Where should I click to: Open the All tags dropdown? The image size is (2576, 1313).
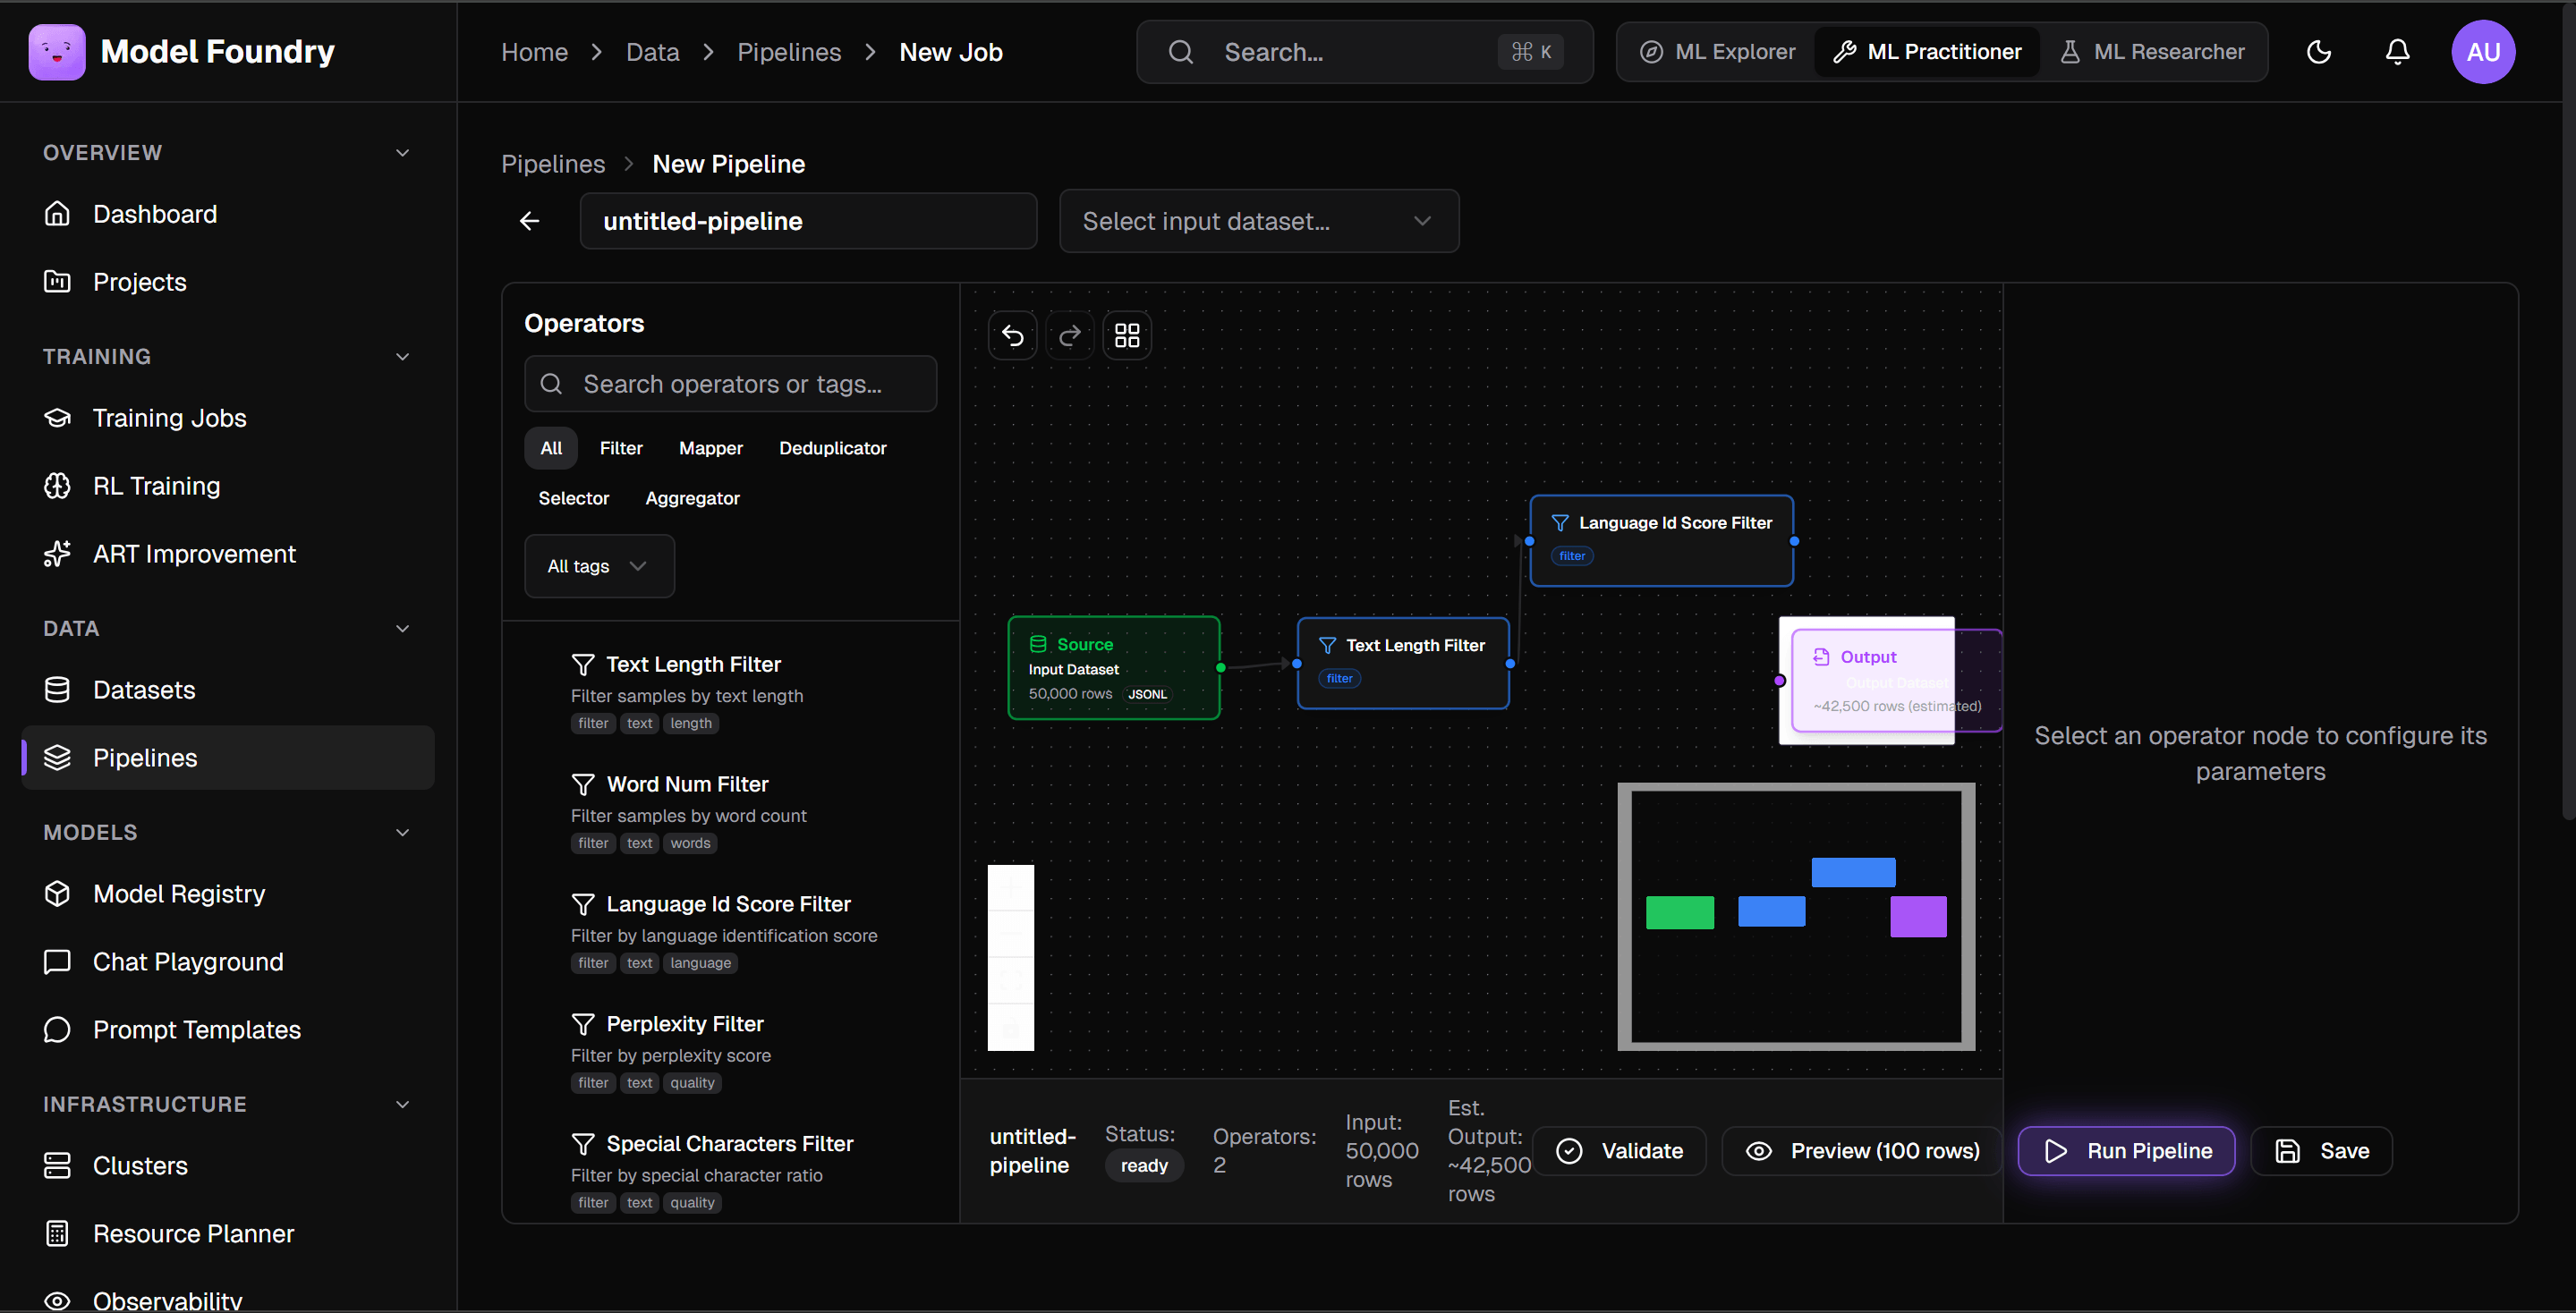599,565
